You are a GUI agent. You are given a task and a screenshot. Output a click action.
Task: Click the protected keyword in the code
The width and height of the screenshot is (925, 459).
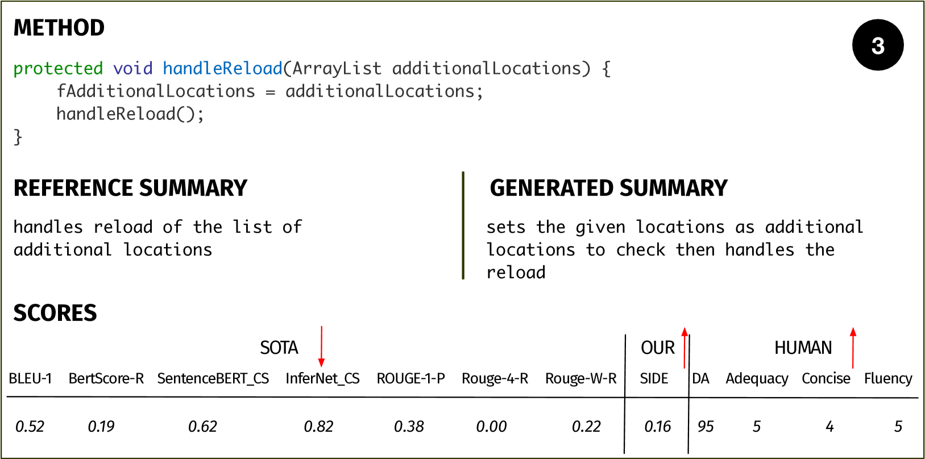click(x=58, y=68)
